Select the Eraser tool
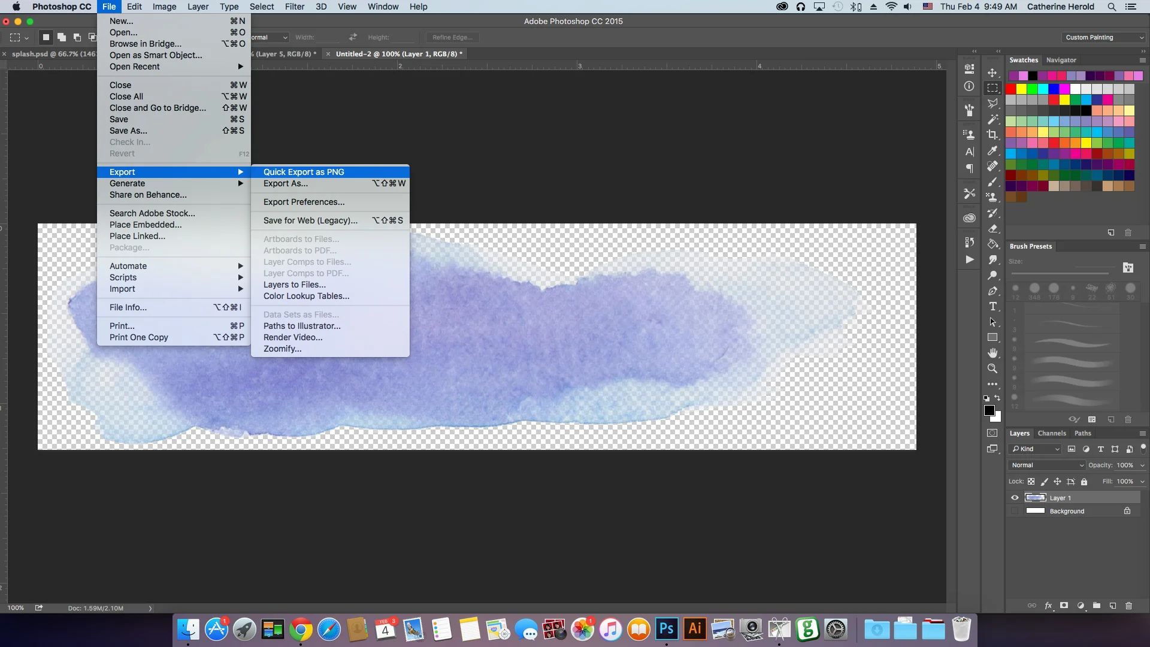The image size is (1150, 647). click(992, 228)
